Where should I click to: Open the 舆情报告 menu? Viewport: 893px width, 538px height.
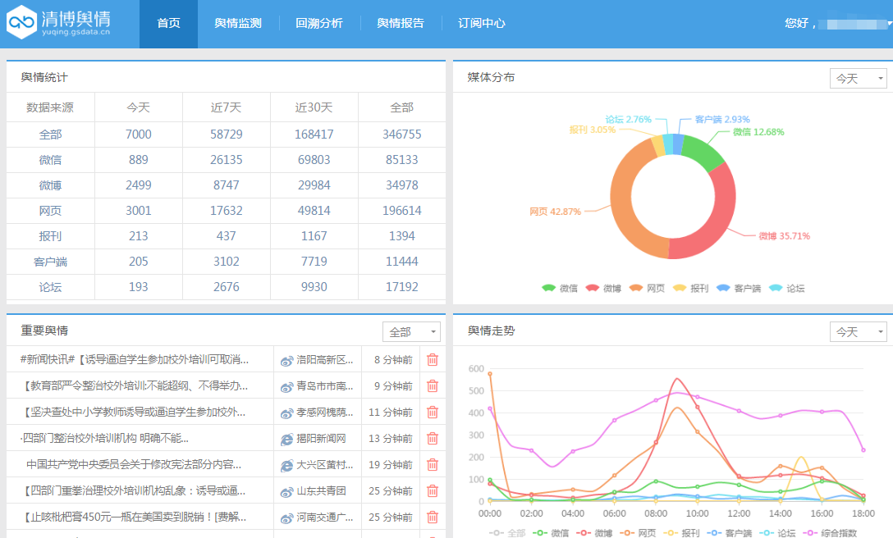pyautogui.click(x=401, y=23)
